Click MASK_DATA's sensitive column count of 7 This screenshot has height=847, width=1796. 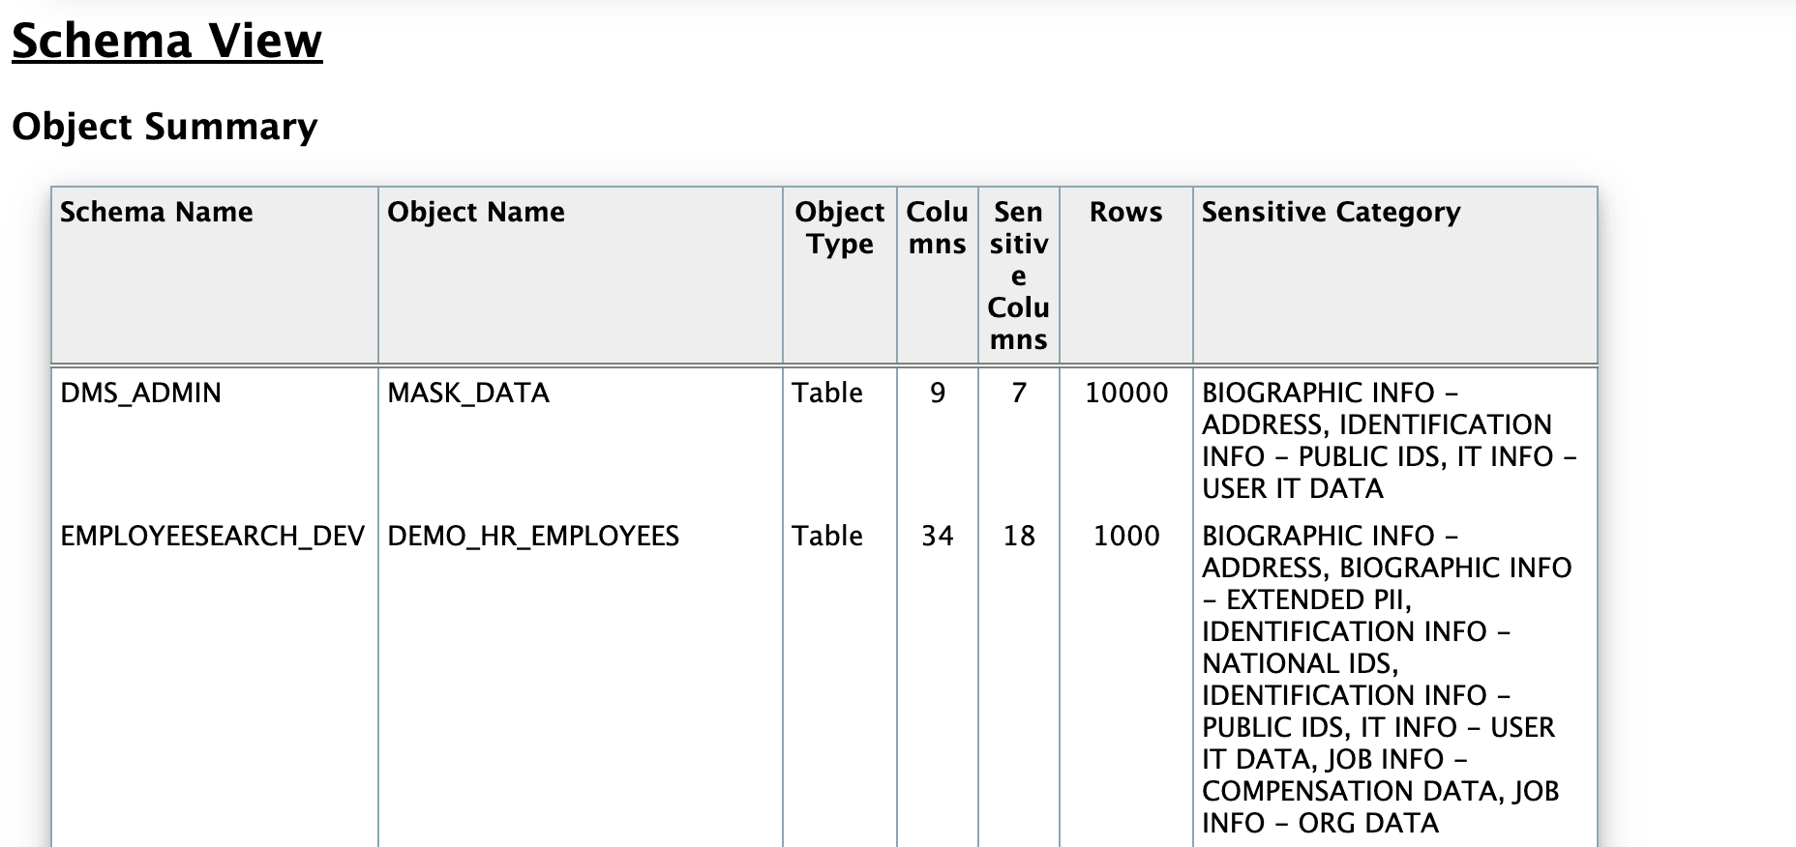(1019, 393)
